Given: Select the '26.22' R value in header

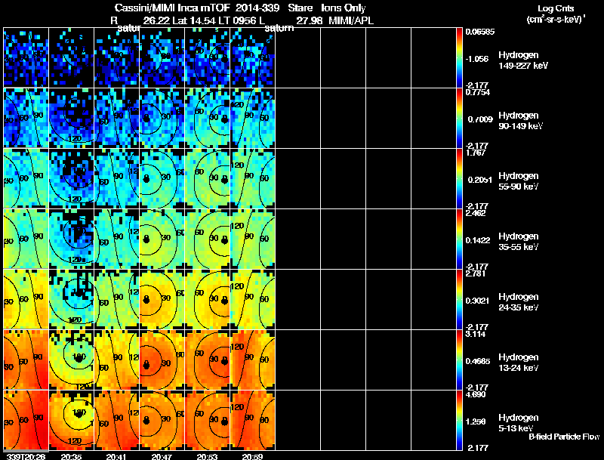Looking at the screenshot, I should [x=156, y=20].
